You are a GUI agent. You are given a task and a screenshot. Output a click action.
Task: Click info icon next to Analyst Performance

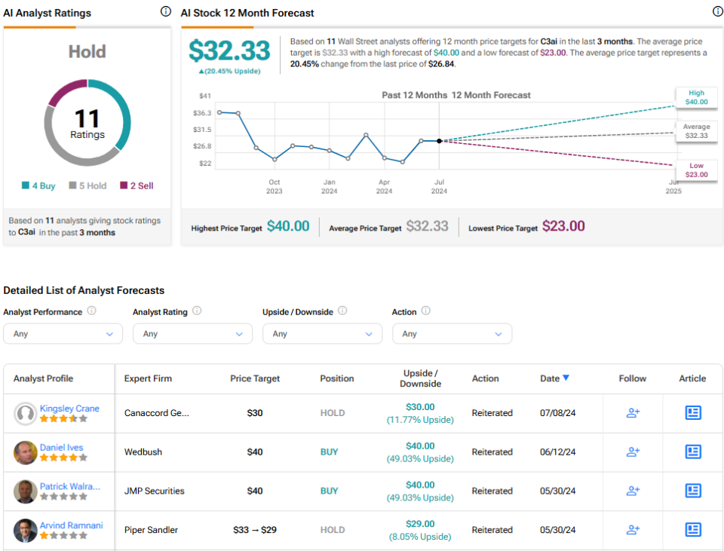click(x=92, y=311)
